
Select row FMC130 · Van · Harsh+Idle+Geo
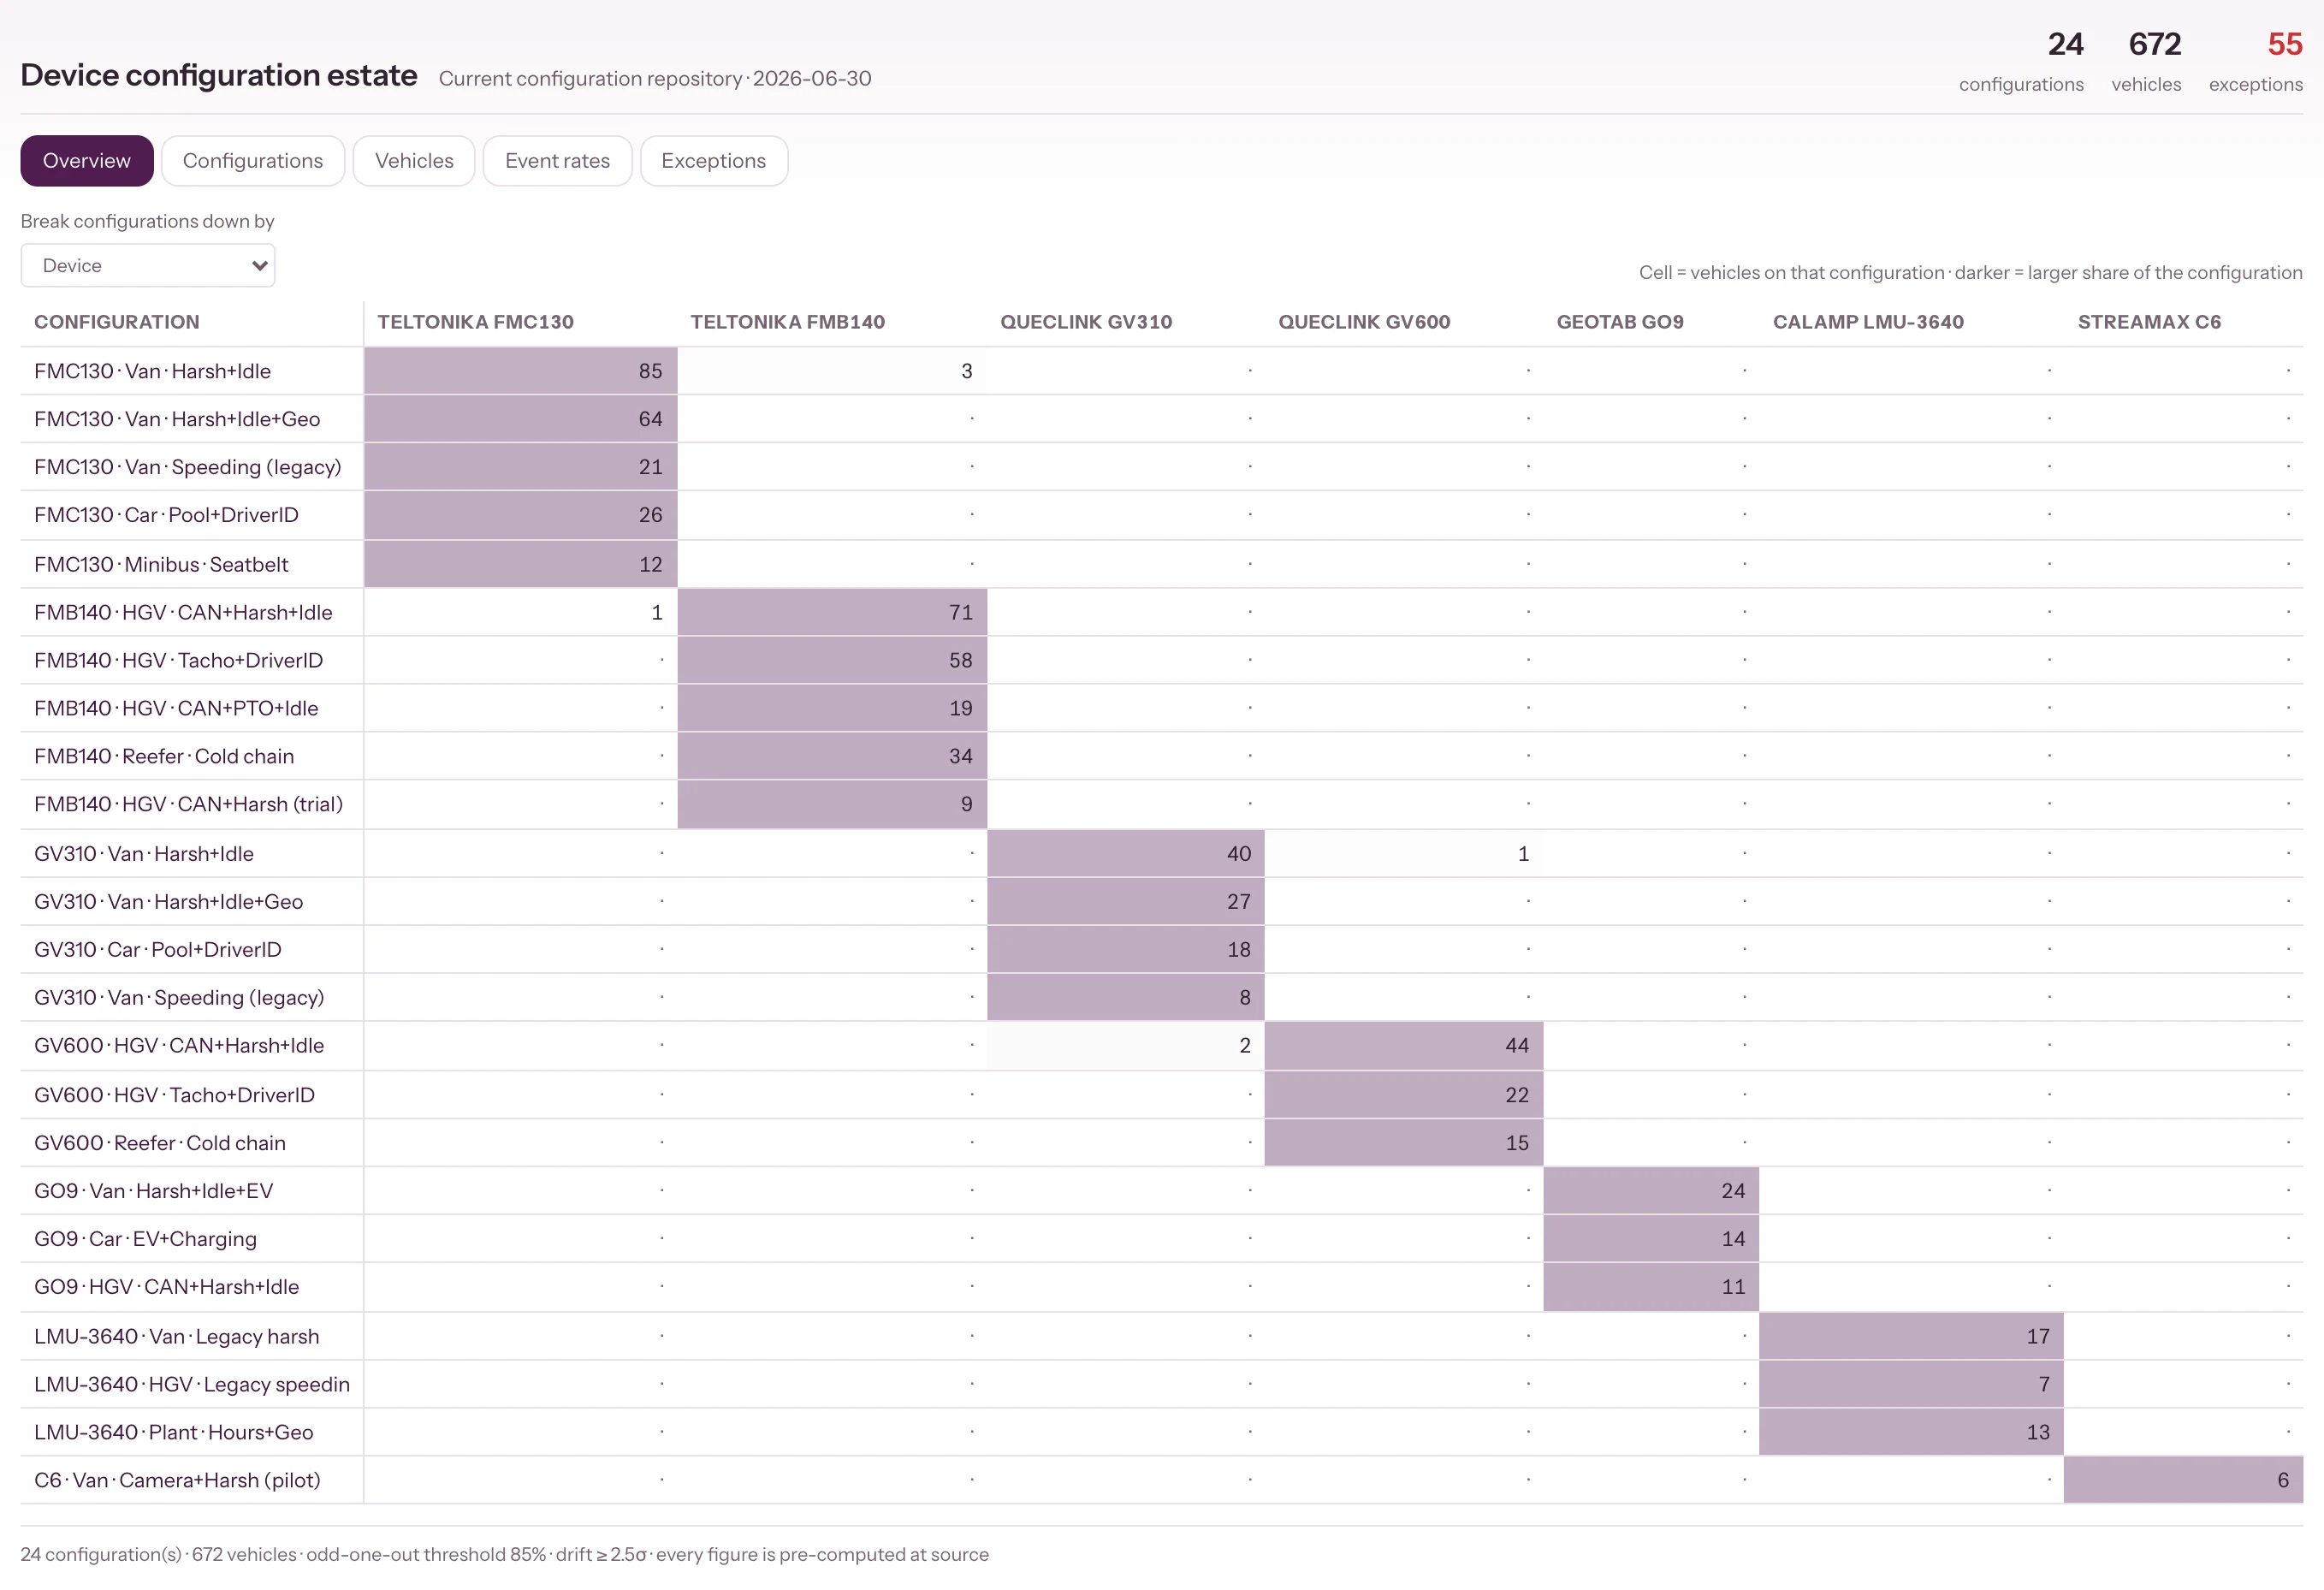pyautogui.click(x=1162, y=419)
